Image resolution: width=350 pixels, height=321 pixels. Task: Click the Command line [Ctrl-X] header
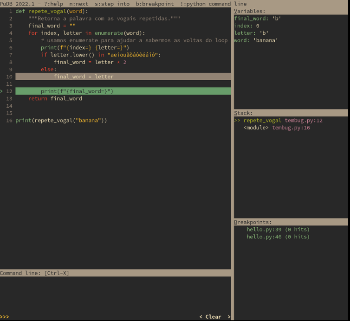34,273
